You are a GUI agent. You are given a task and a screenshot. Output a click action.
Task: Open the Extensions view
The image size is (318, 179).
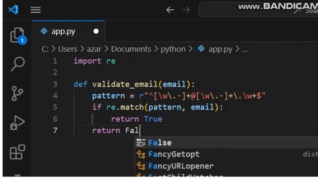[17, 152]
